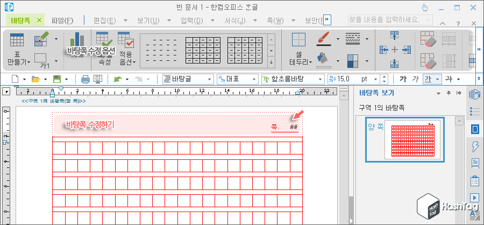Open the 서식(J) menu

tap(235, 20)
